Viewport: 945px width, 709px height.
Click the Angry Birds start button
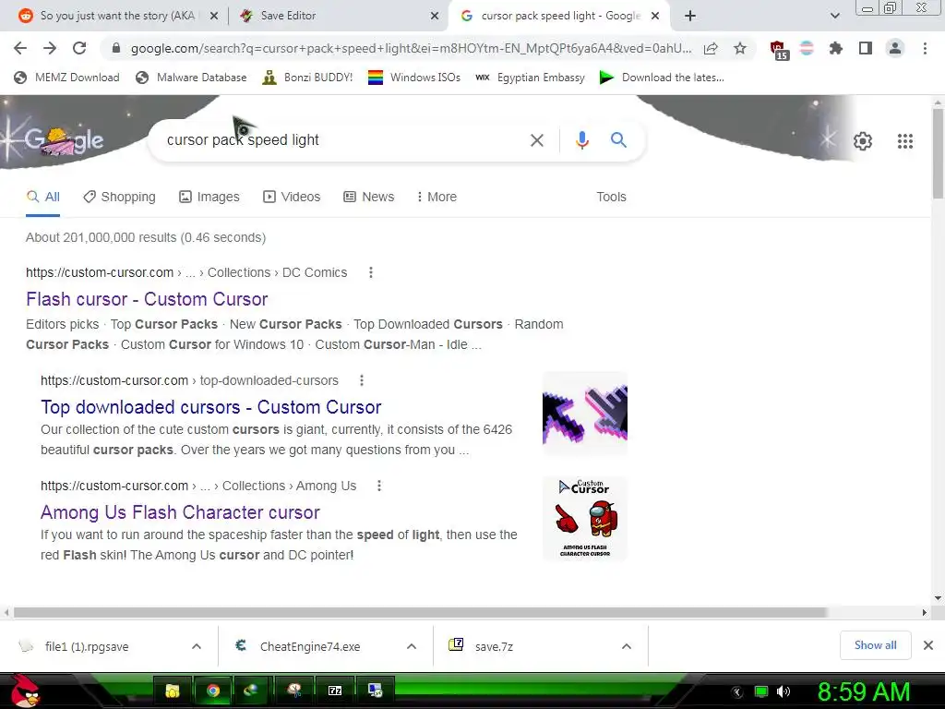[x=25, y=691]
